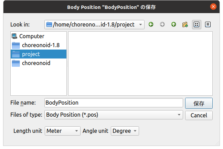
Task: Select the project folder in sidebar
Action: [31, 54]
